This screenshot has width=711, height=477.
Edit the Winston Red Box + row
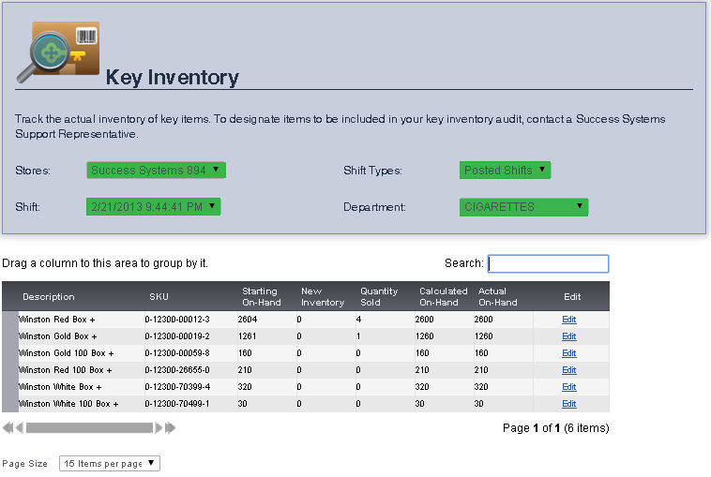click(569, 320)
